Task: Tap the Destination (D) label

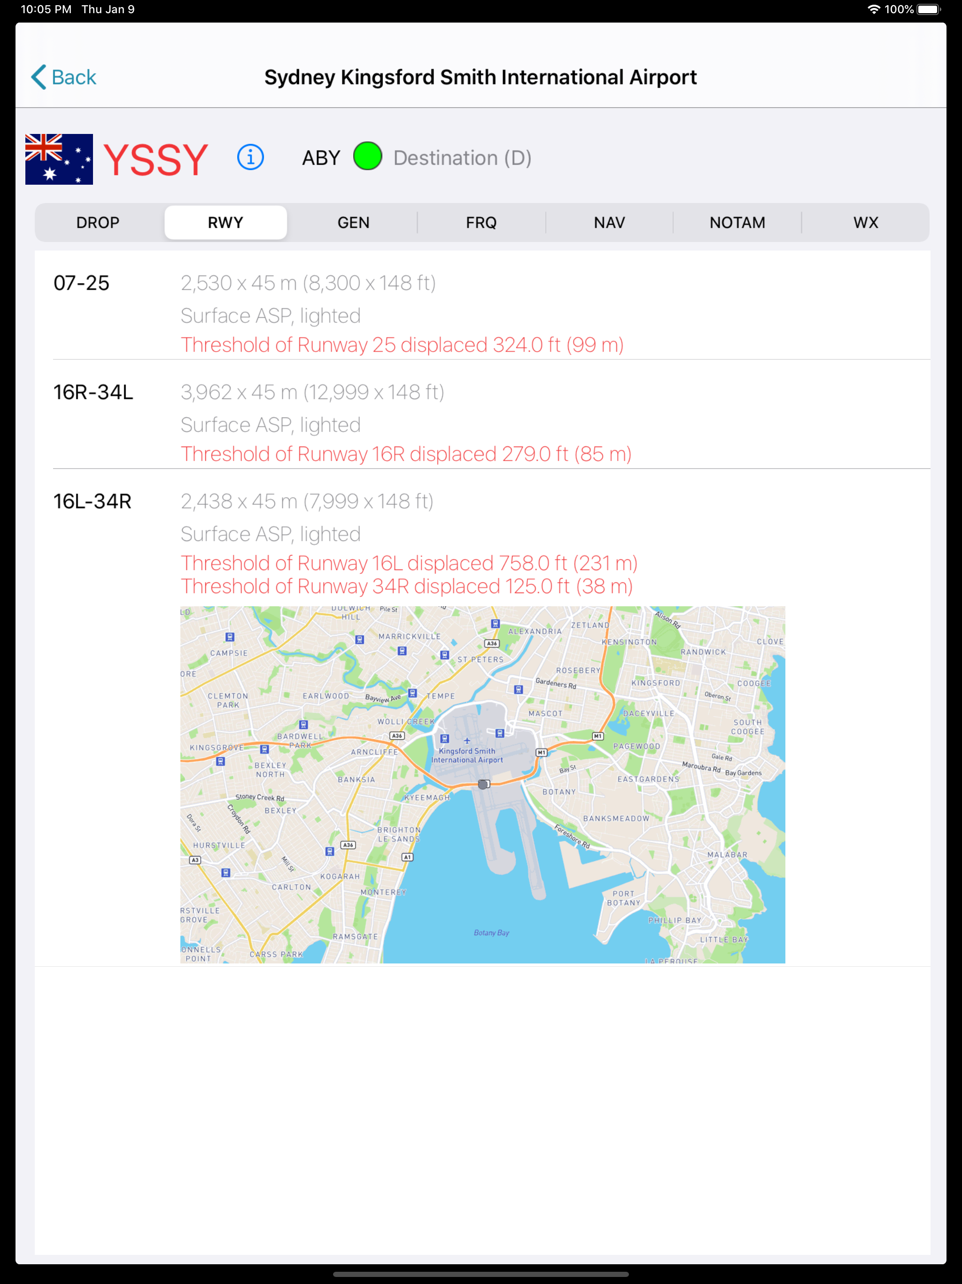Action: pyautogui.click(x=462, y=158)
